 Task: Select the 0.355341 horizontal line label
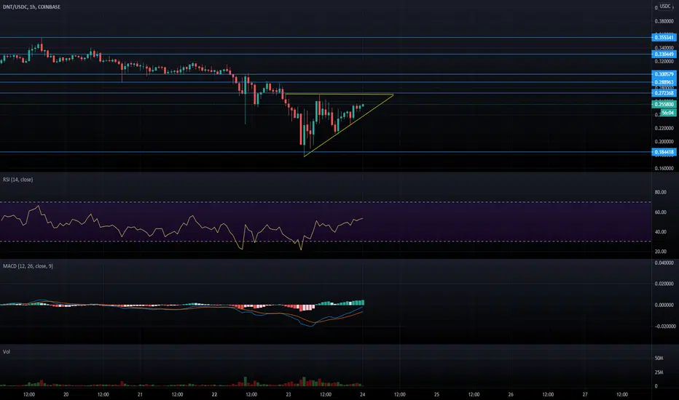pyautogui.click(x=664, y=38)
